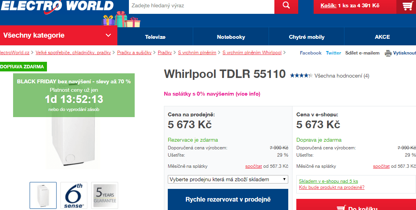Go to ElectroWorld.cz breadcrumb home

[x=15, y=53]
